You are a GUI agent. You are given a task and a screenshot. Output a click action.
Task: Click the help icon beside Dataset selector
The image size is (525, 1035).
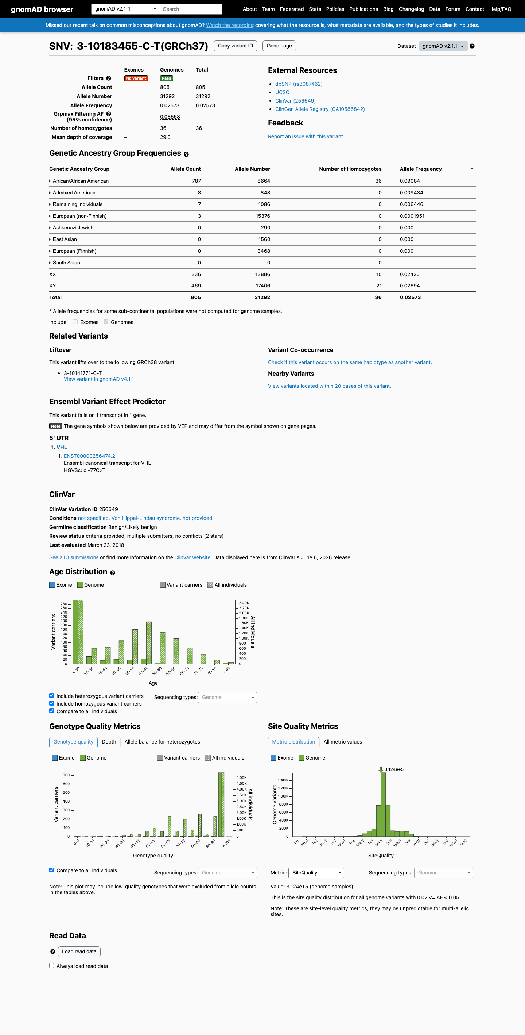point(472,46)
